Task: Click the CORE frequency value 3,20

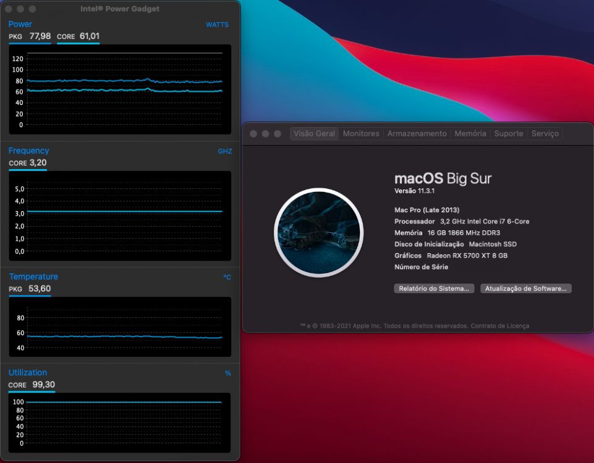Action: [x=38, y=162]
